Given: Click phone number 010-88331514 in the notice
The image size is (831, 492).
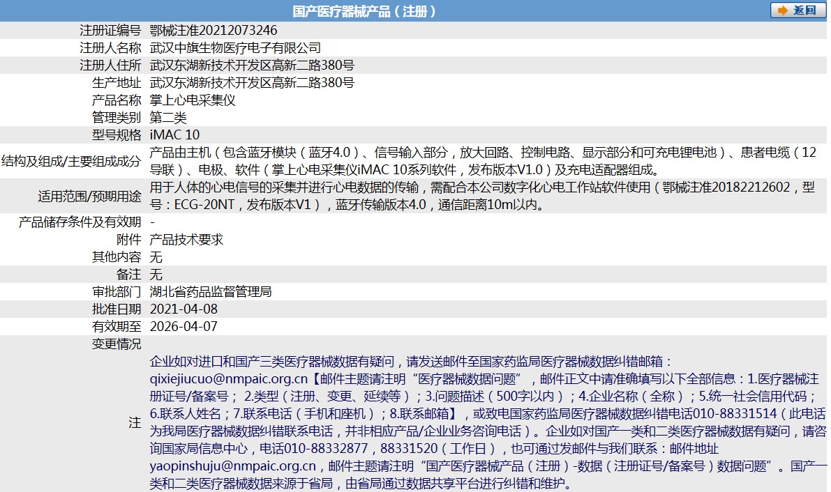Looking at the screenshot, I should coord(735,414).
